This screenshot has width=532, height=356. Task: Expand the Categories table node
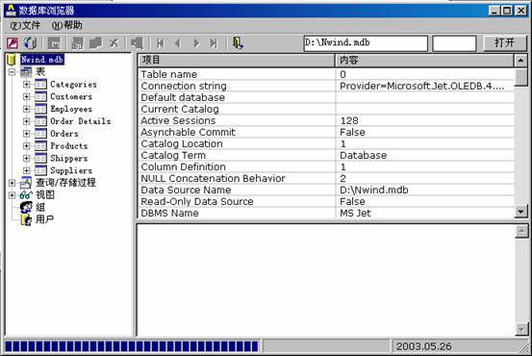point(27,84)
